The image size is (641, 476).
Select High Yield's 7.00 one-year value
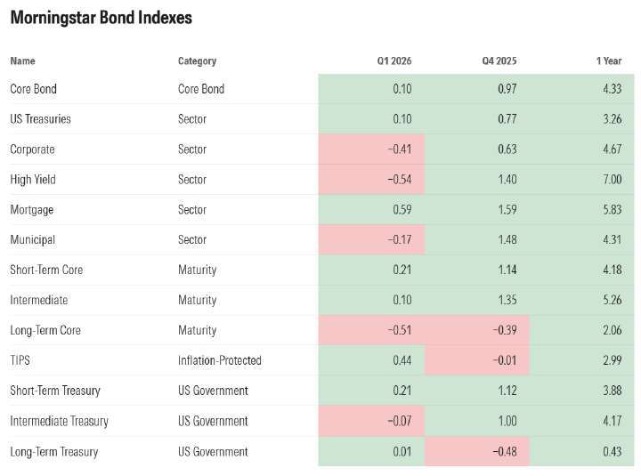click(x=612, y=180)
